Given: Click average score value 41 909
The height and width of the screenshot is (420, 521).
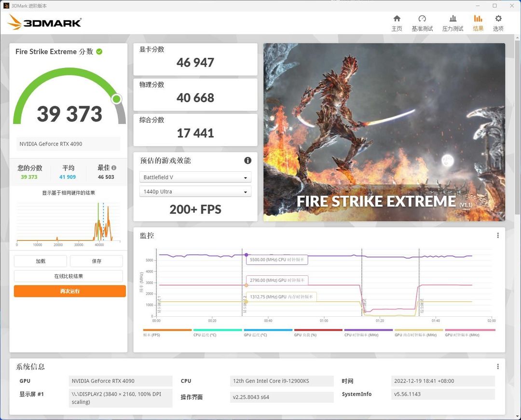Looking at the screenshot, I should 68,177.
